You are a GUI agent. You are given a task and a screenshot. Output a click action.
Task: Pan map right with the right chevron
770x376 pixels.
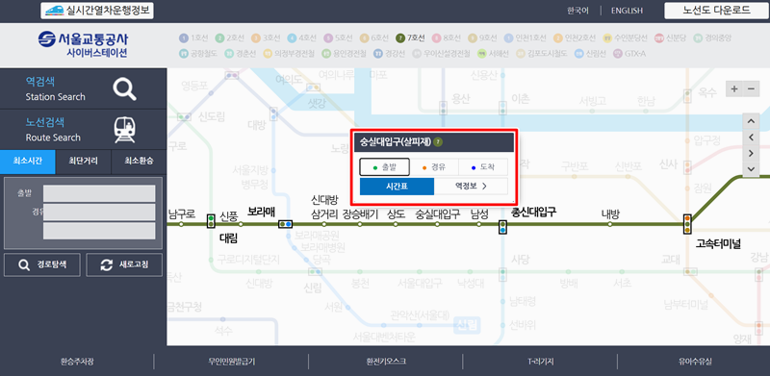point(751,153)
